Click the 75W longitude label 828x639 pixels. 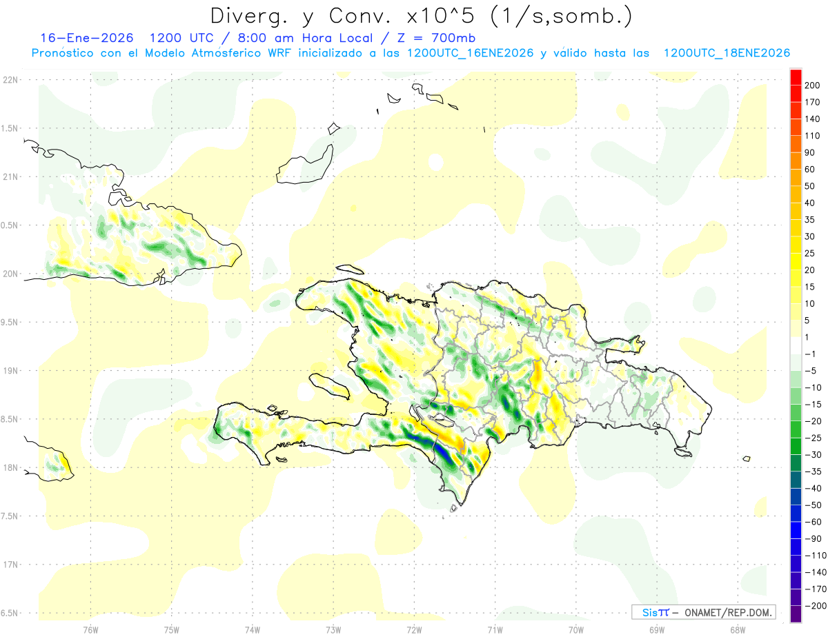coord(171,629)
